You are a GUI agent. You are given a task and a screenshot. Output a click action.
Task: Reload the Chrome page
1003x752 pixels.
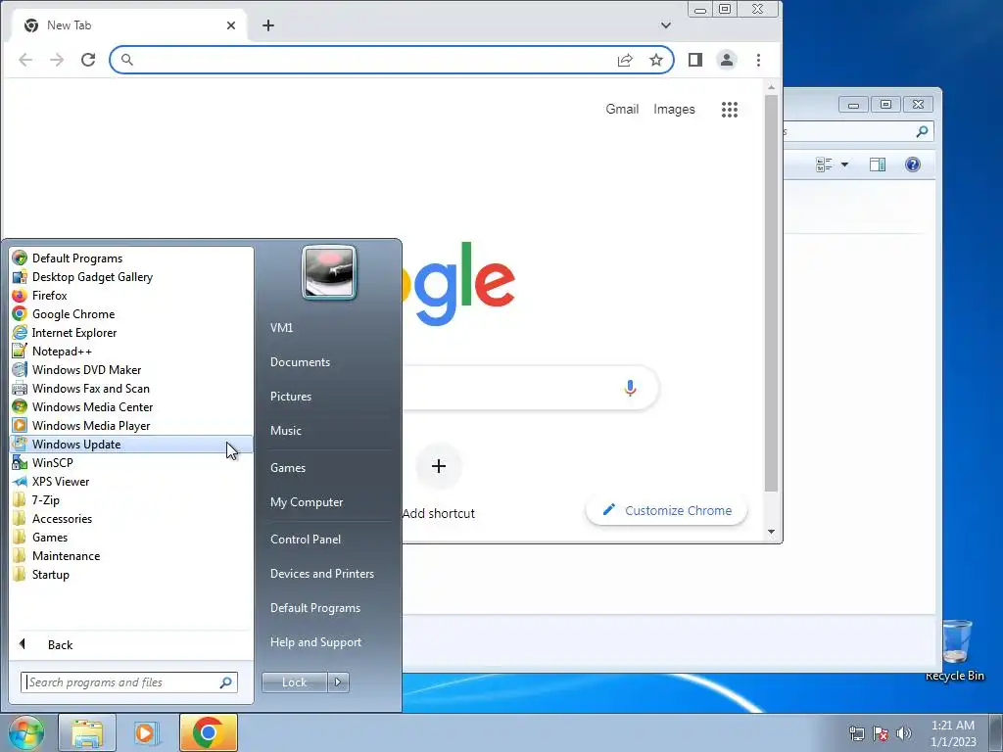pyautogui.click(x=88, y=60)
